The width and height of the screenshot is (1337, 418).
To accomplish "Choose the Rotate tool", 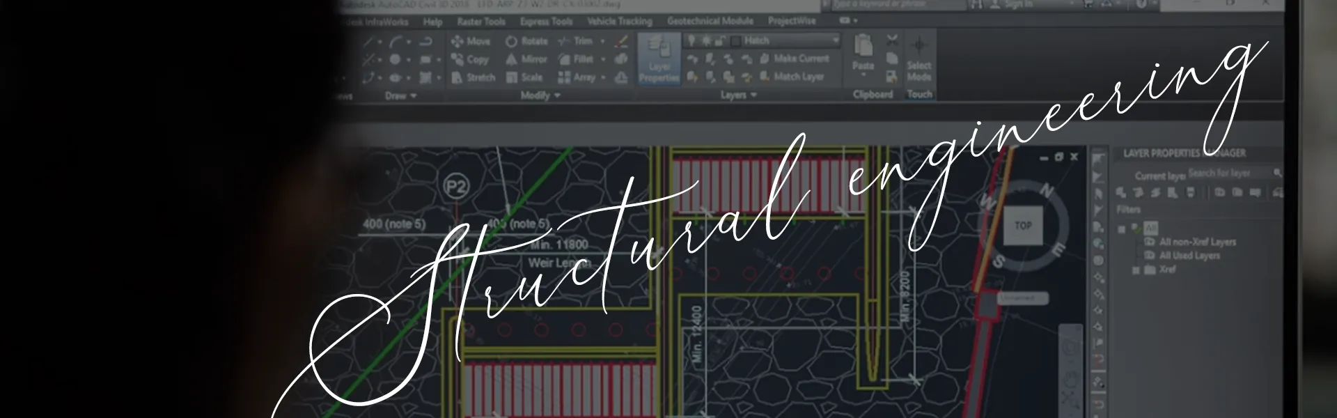I will click(526, 41).
